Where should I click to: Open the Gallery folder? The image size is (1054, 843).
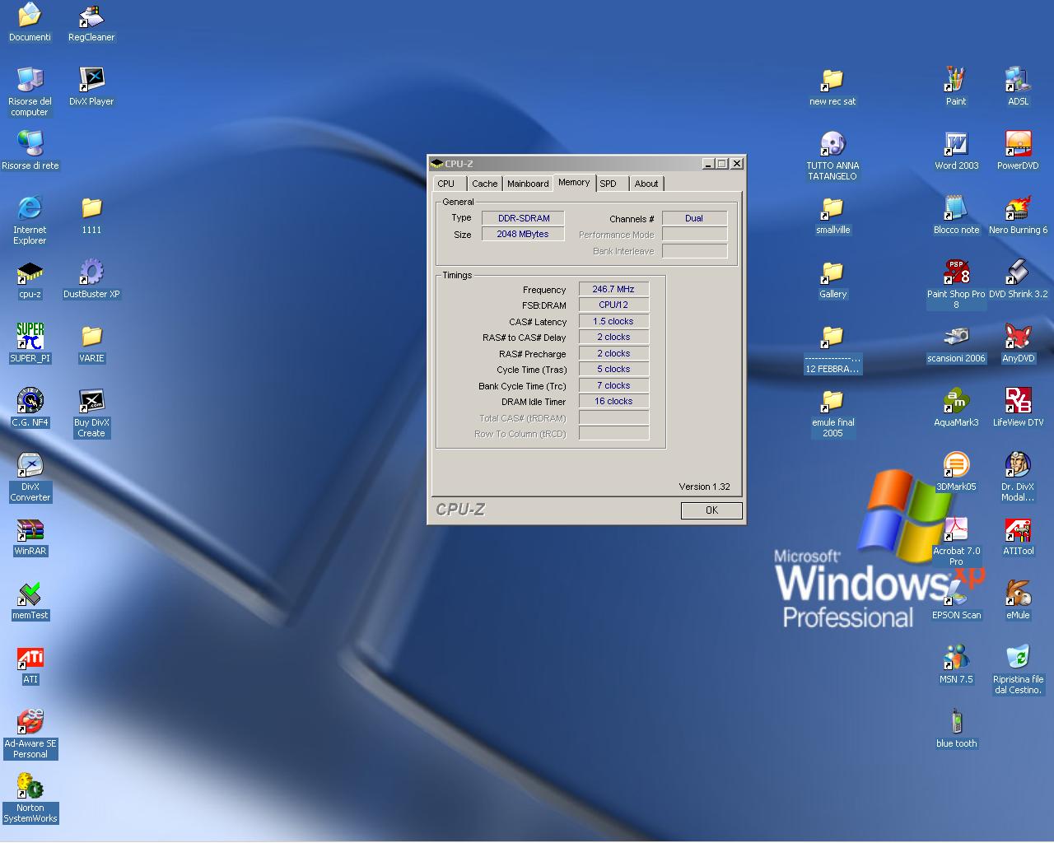(832, 279)
